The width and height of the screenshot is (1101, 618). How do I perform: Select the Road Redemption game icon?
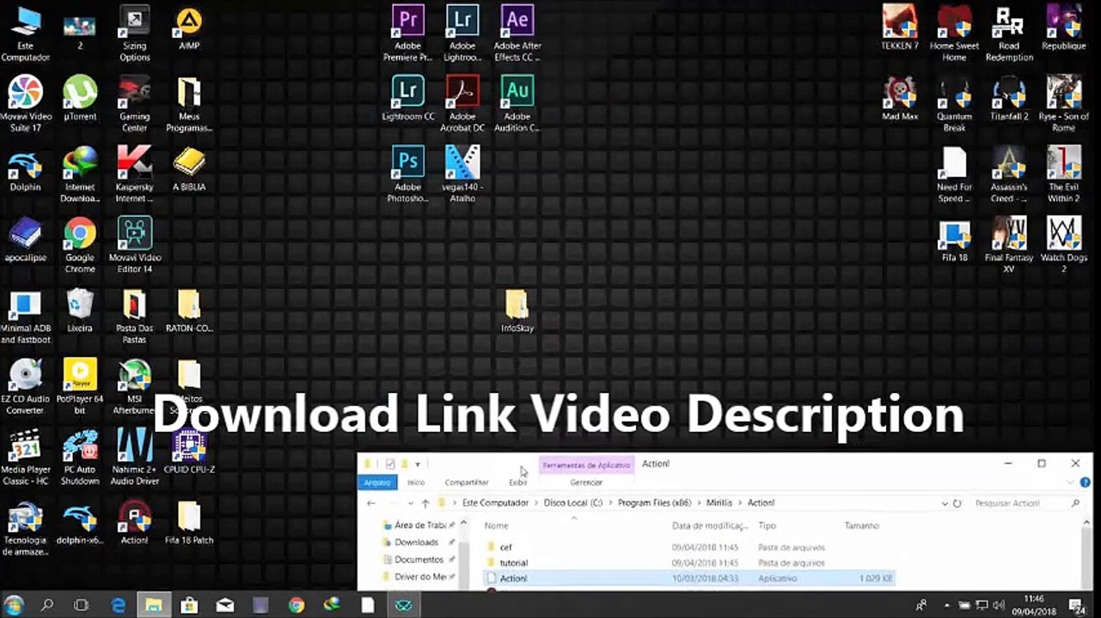tap(1009, 33)
